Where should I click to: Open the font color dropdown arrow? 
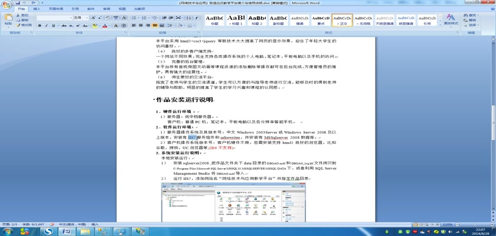coord(109,25)
